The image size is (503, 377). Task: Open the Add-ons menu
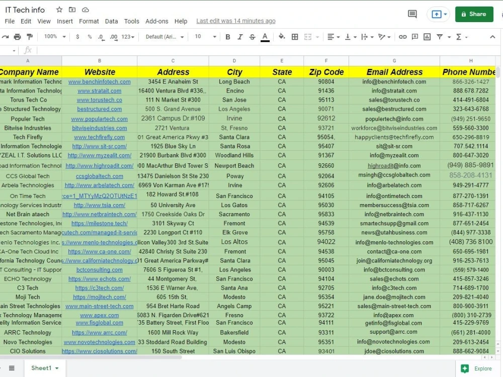(x=157, y=21)
